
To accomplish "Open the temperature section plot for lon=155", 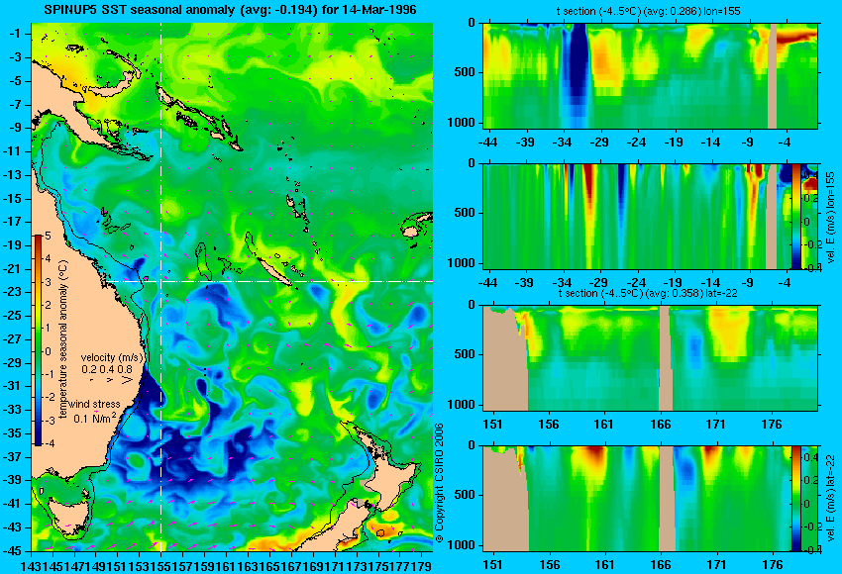I will (650, 75).
